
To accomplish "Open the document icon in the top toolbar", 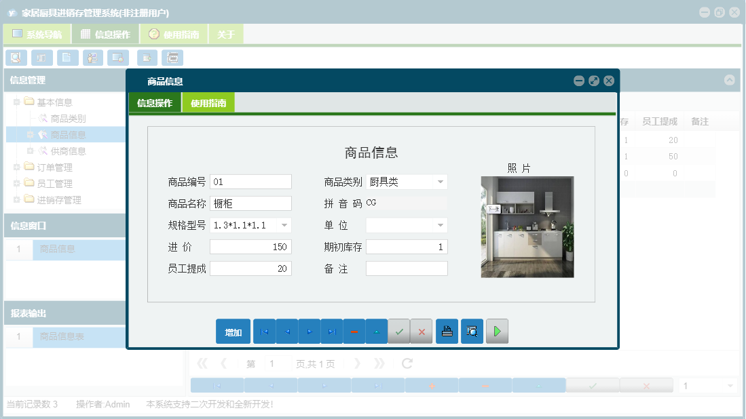I will (x=67, y=58).
